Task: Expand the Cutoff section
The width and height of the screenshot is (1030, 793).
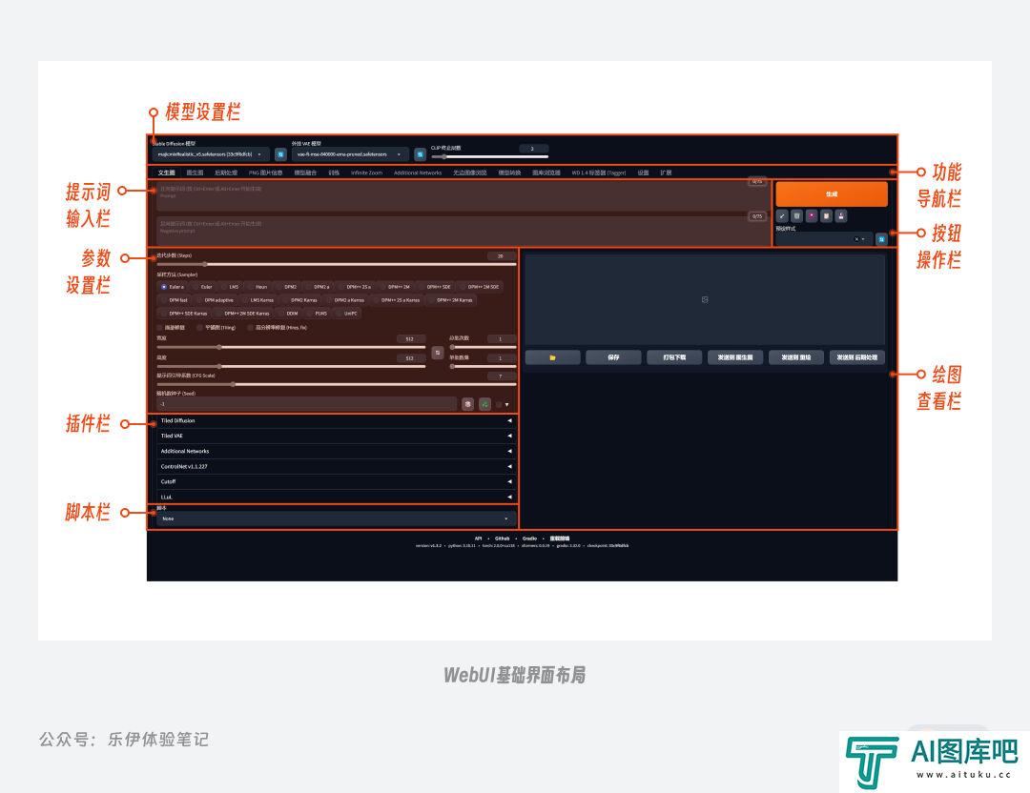Action: [335, 482]
